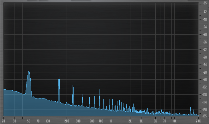Click the 2K frequency axis label

pyautogui.click(x=130, y=121)
